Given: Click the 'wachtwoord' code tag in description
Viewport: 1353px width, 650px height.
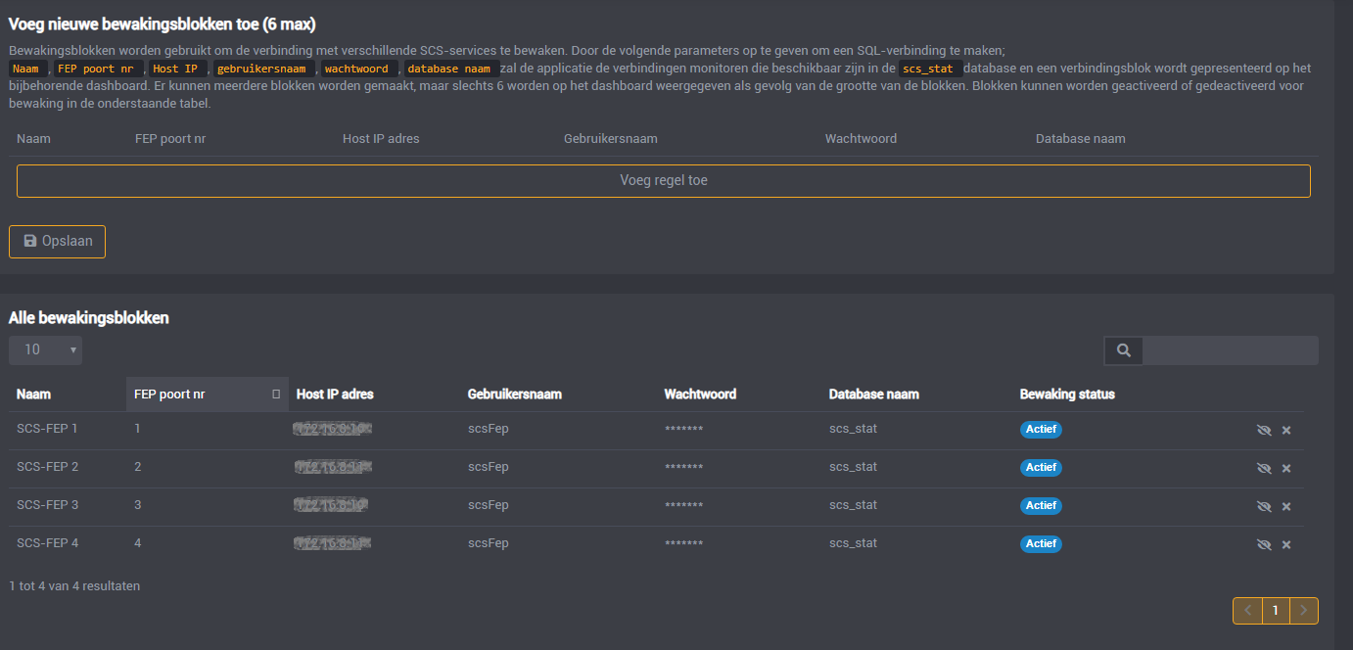Looking at the screenshot, I should (x=358, y=69).
